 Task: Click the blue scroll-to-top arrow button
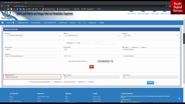point(179,99)
